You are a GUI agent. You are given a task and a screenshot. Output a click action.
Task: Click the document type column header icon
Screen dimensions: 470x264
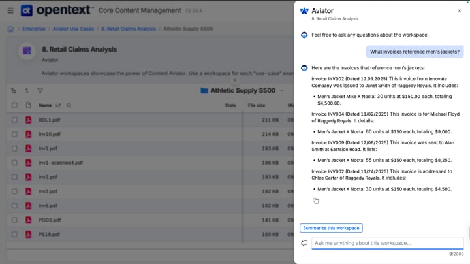[28, 105]
